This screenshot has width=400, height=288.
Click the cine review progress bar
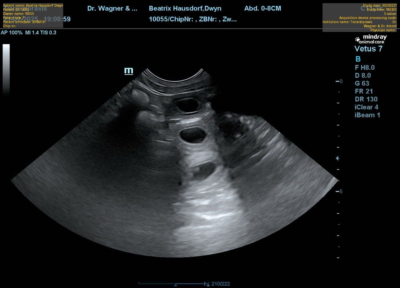coord(171,283)
